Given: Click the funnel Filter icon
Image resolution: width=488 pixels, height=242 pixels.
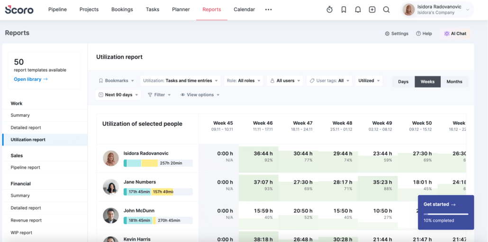Looking at the screenshot, I should 150,95.
